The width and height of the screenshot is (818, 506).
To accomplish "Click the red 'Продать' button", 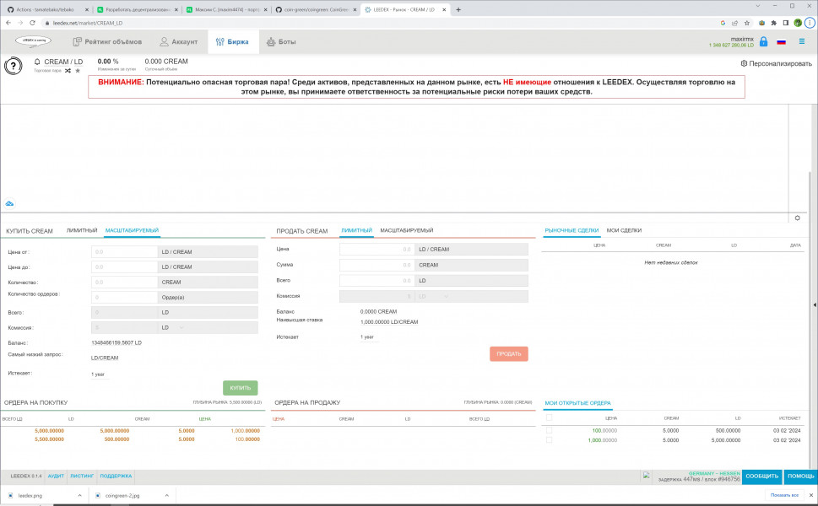I will click(x=509, y=354).
